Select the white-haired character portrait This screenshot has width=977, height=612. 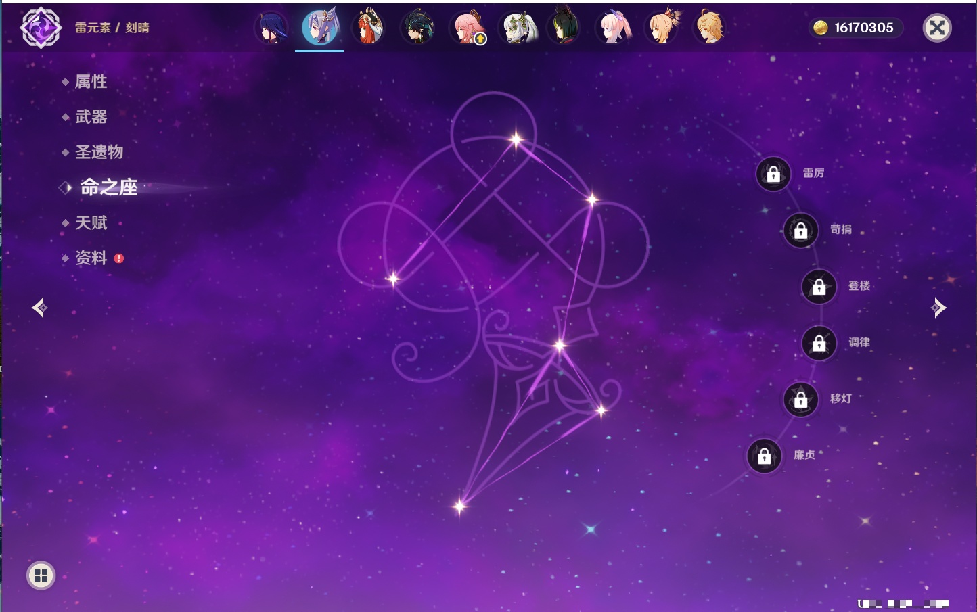[x=517, y=28]
